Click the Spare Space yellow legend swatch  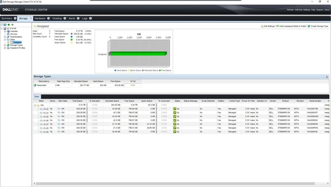point(129,70)
